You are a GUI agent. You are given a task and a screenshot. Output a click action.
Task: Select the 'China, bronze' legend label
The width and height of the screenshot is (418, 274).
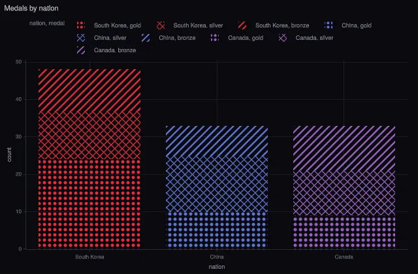click(177, 38)
